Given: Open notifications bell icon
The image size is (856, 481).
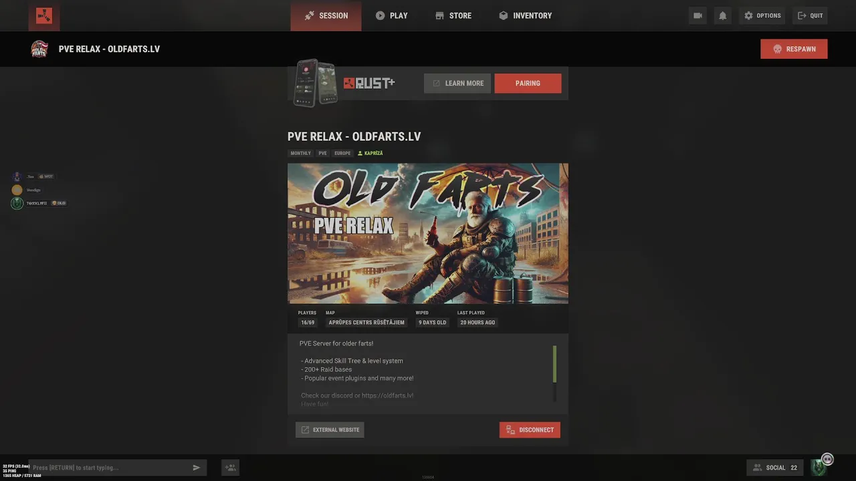Looking at the screenshot, I should (722, 15).
